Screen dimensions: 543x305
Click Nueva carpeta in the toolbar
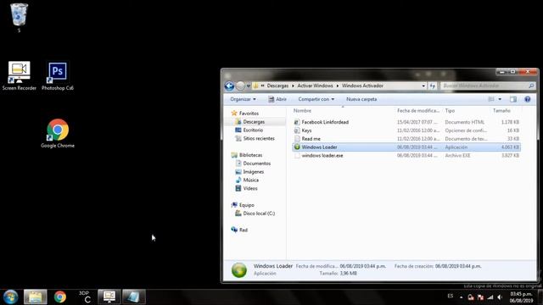[x=361, y=99]
